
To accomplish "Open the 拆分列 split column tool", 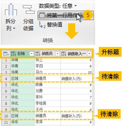I will point(11,17).
